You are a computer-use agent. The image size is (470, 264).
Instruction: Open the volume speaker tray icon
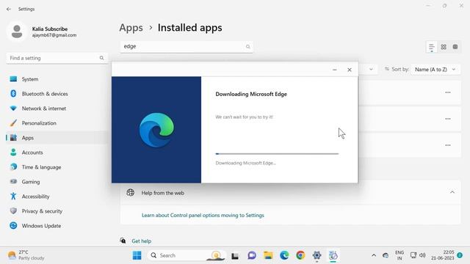(x=422, y=255)
